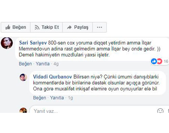
Task: Click the Paylaş share button
Action: (x=77, y=27)
